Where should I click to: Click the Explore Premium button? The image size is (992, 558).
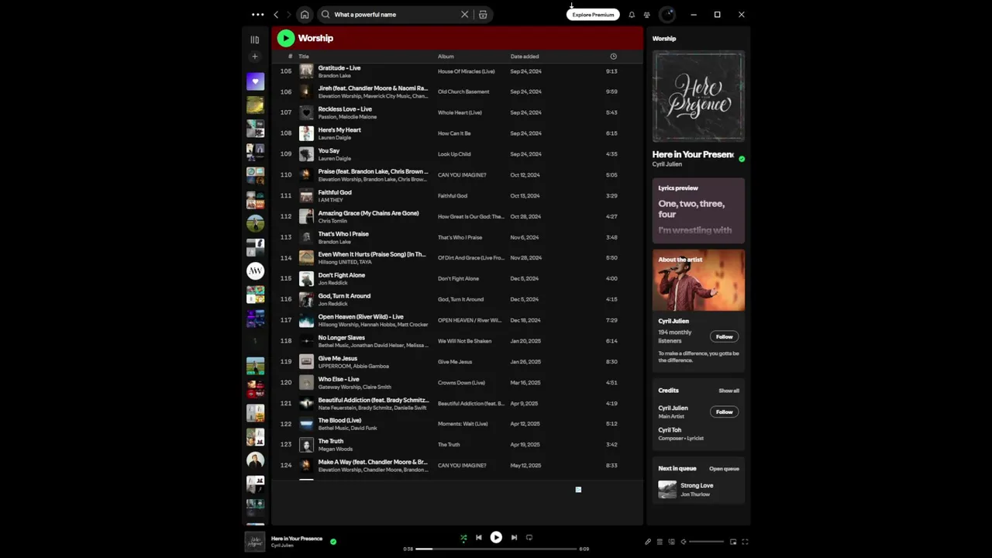pyautogui.click(x=593, y=15)
